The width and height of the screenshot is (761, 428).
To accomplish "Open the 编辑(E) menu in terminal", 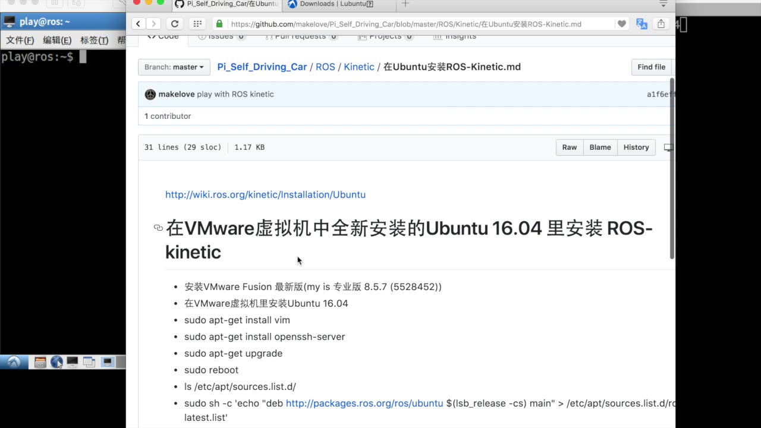I will pyautogui.click(x=57, y=40).
